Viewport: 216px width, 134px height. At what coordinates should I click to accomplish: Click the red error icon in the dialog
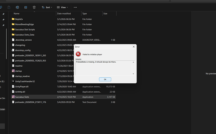coord(78,54)
